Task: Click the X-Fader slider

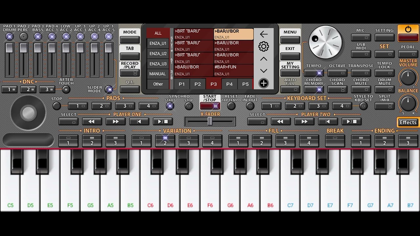Action: click(210, 121)
